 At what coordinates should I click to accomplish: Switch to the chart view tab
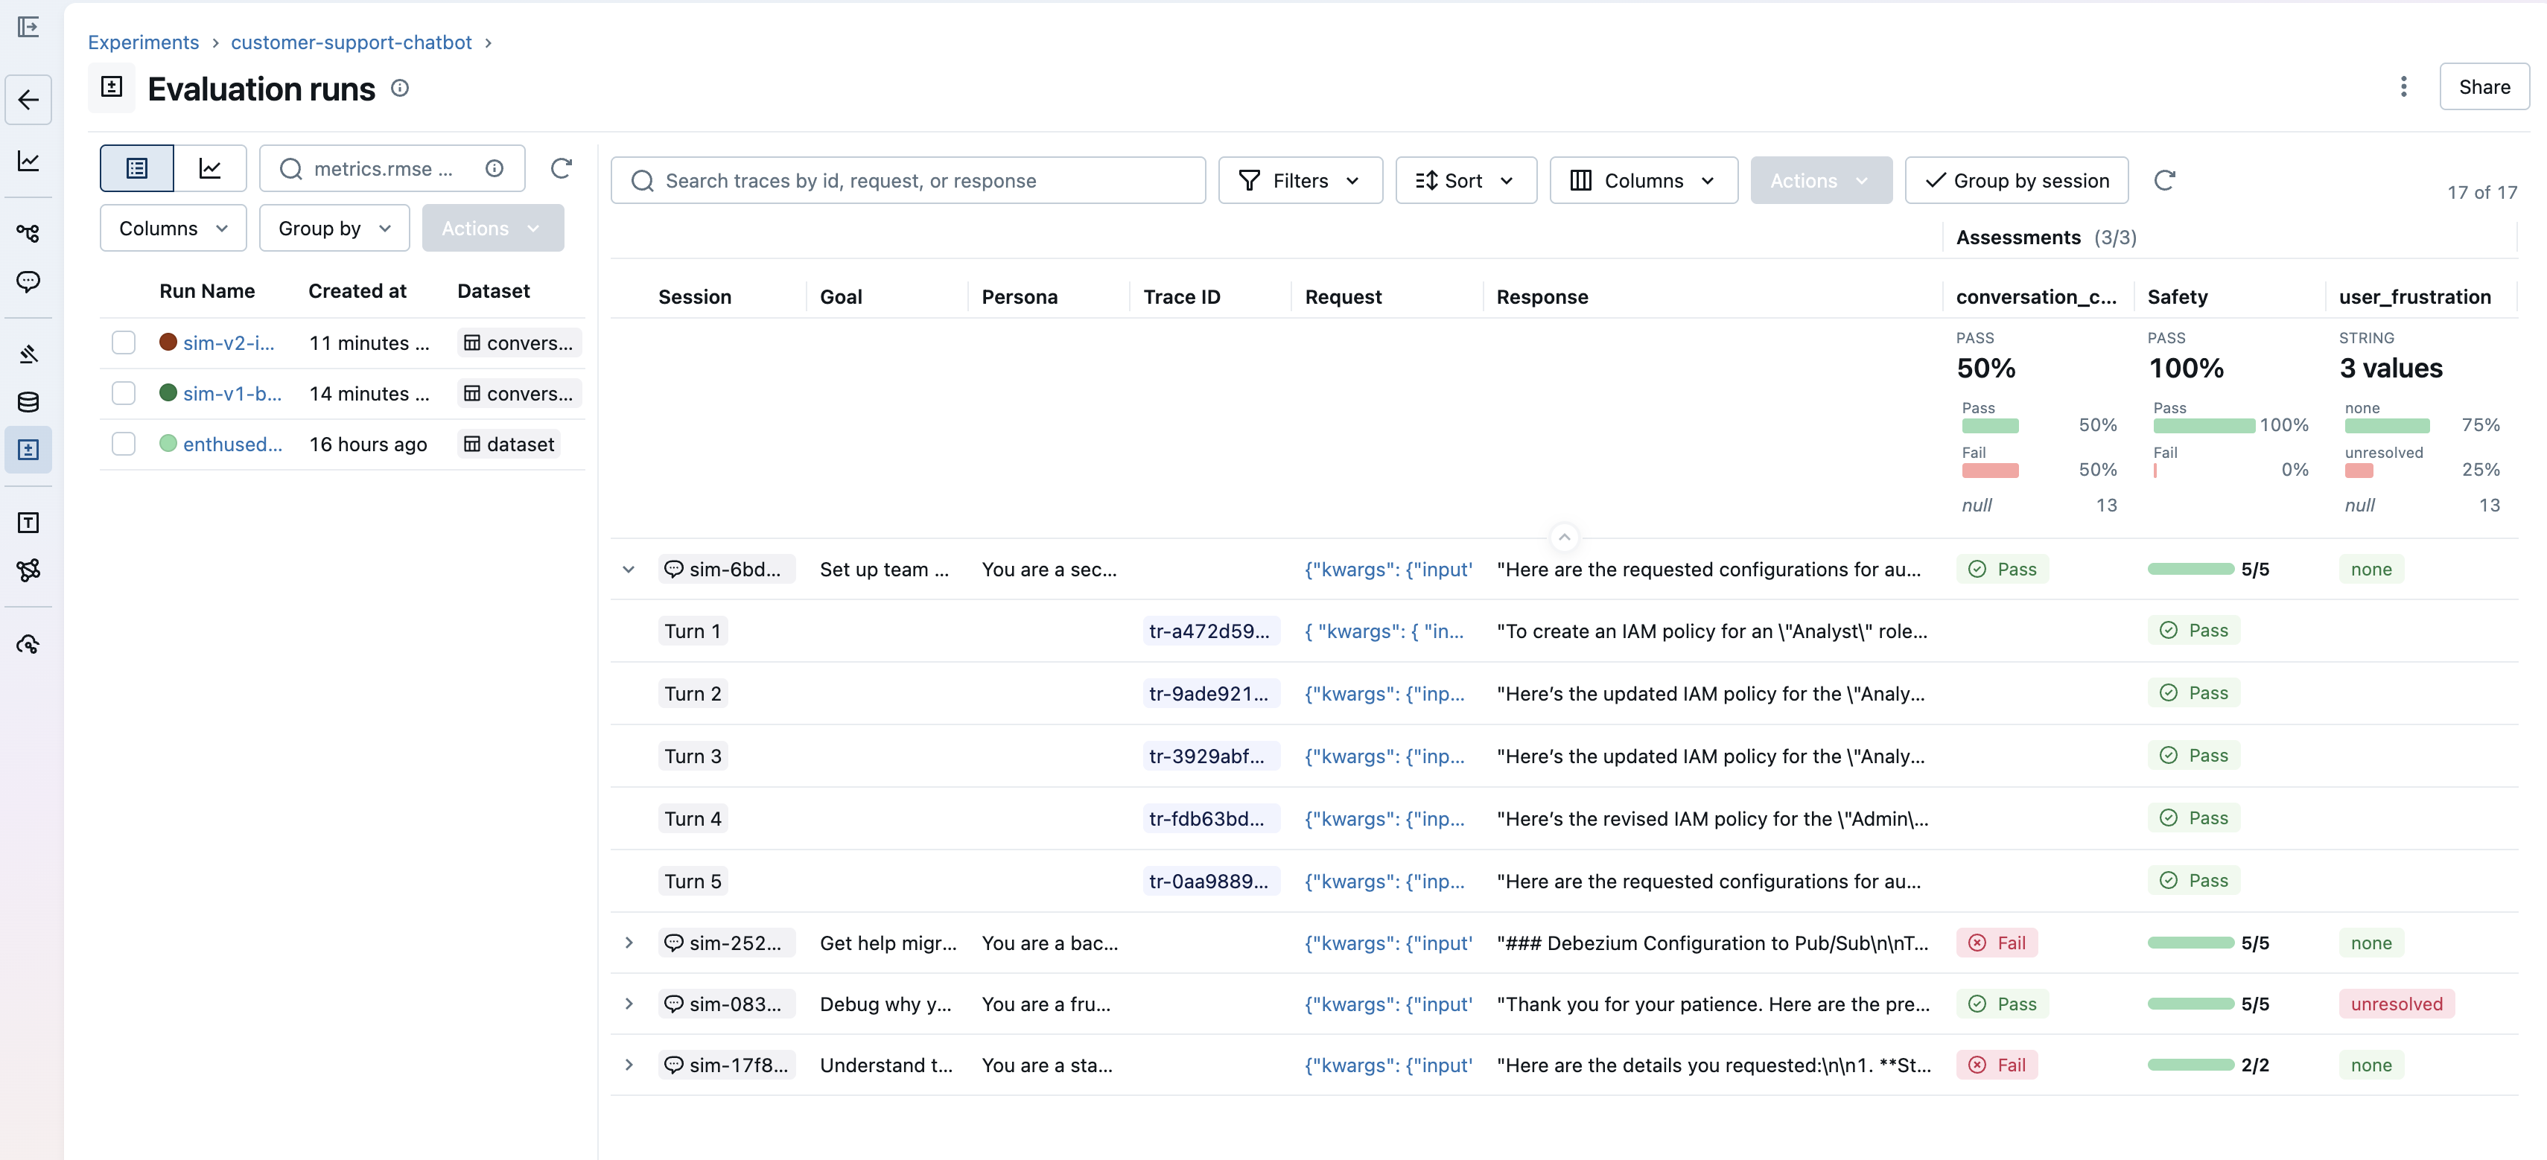tap(209, 168)
